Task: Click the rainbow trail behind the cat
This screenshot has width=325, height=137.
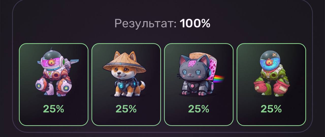Action: point(220,79)
